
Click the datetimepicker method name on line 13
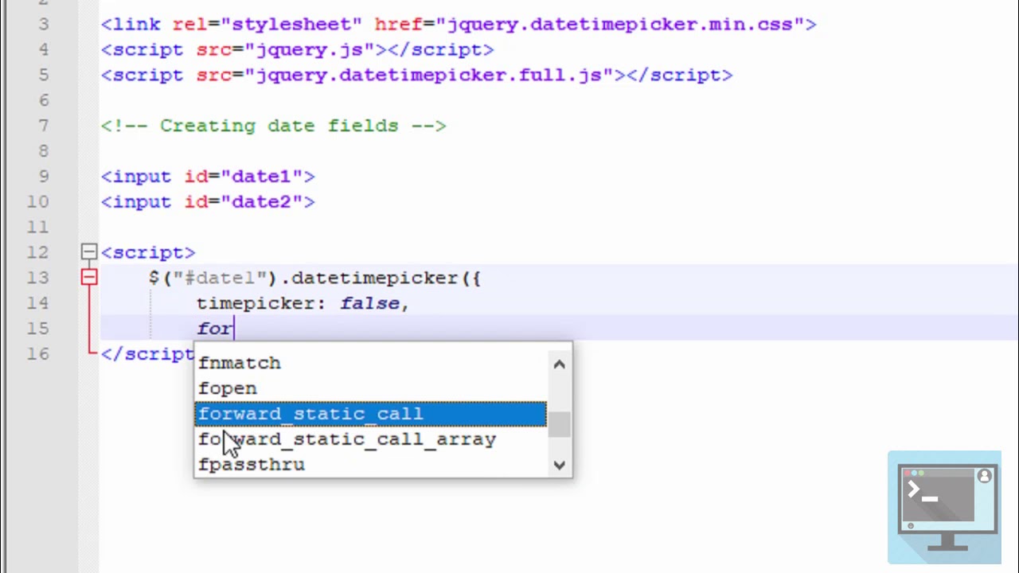point(374,278)
